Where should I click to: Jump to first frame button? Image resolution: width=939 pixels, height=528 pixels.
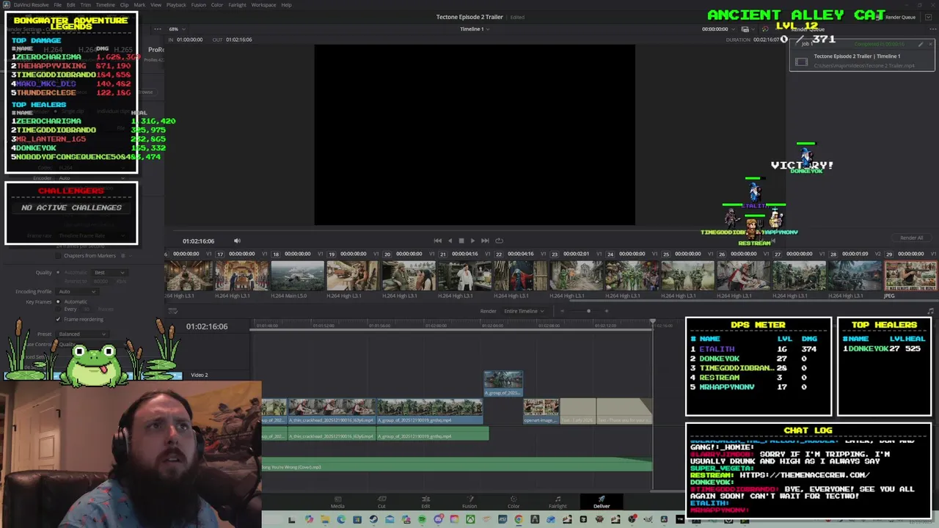point(438,241)
